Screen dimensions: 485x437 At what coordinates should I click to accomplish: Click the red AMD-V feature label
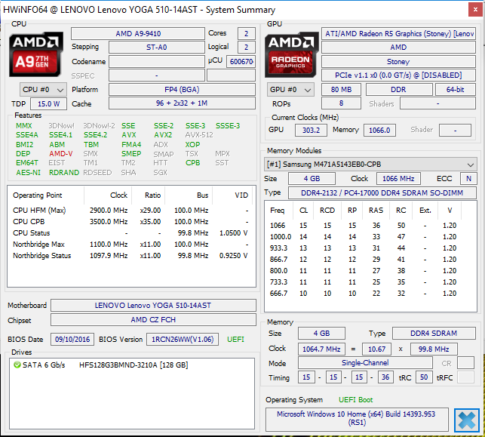(x=61, y=154)
